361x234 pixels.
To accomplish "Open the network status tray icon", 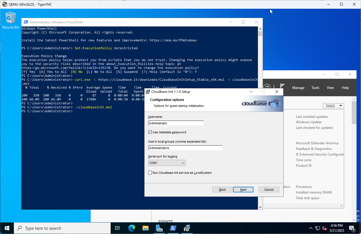I will pos(318,228).
